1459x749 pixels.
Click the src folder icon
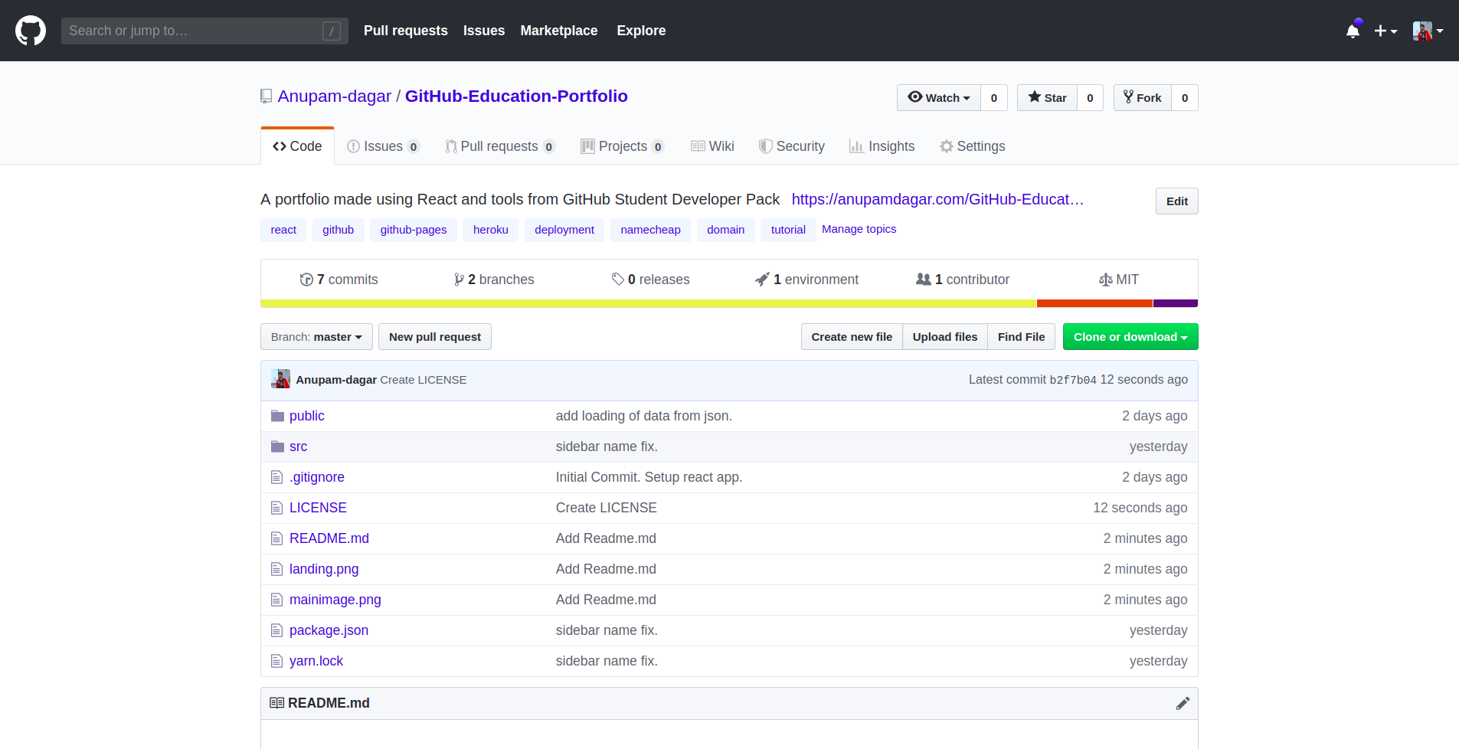click(277, 446)
